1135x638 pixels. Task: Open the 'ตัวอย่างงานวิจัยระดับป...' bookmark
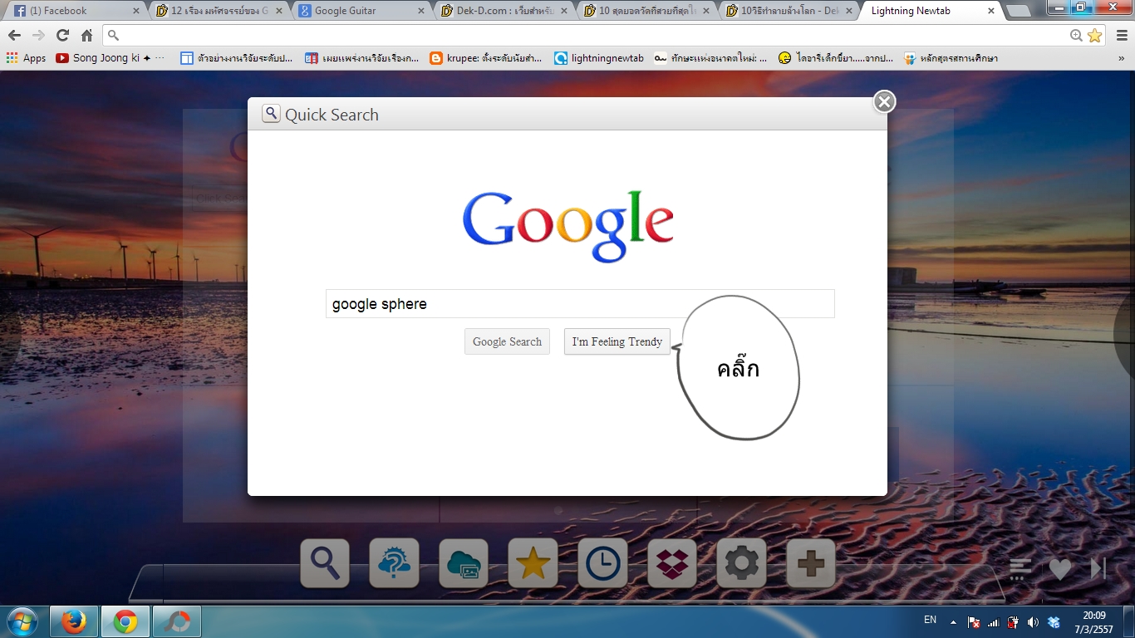[x=237, y=58]
